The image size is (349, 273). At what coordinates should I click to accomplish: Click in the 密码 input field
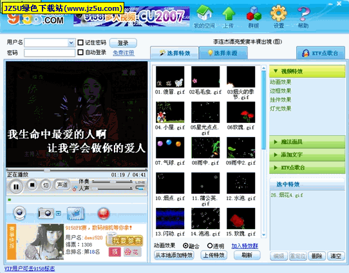[x=50, y=53]
